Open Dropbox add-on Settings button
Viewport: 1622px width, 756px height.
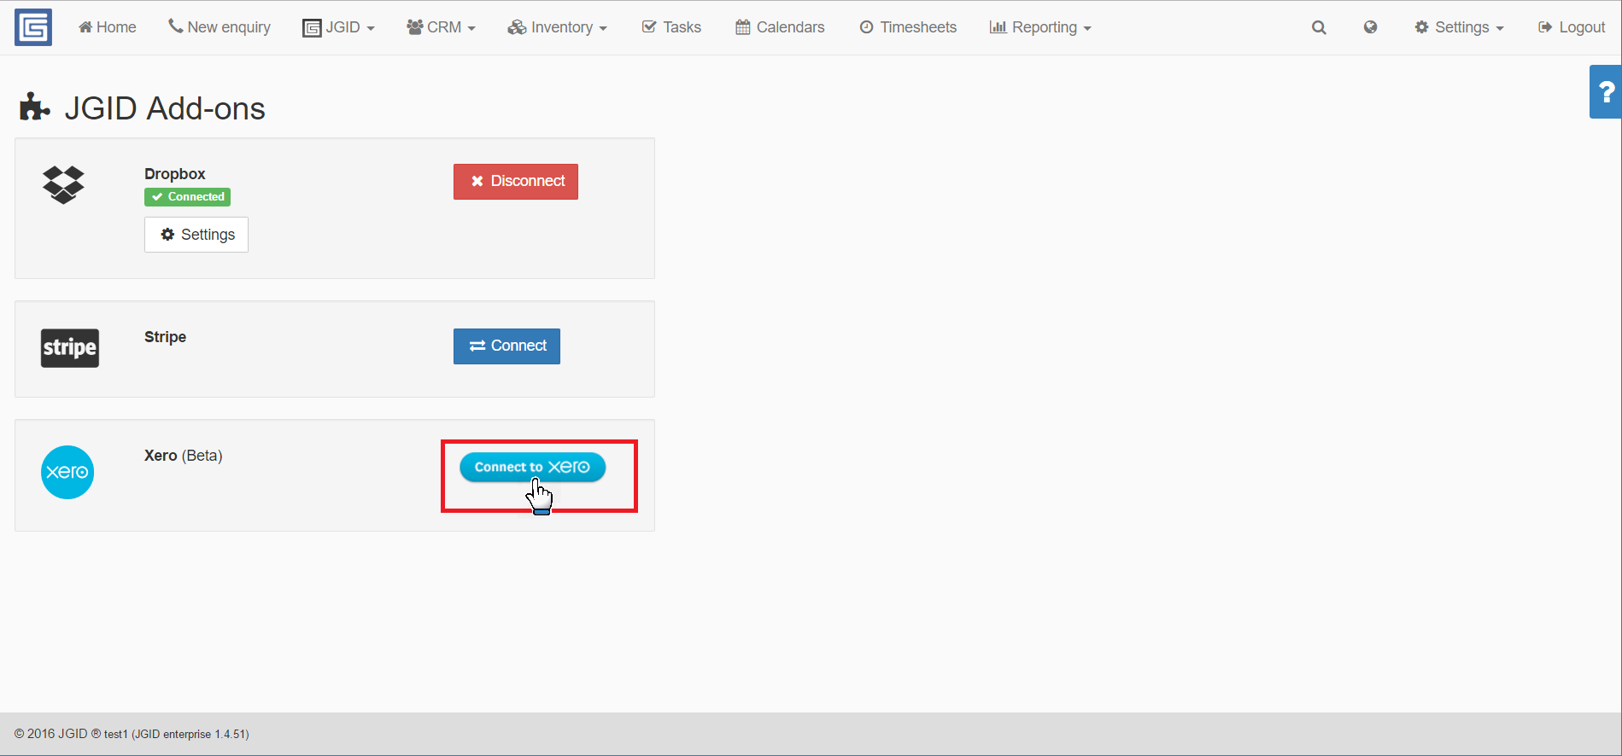pos(196,235)
